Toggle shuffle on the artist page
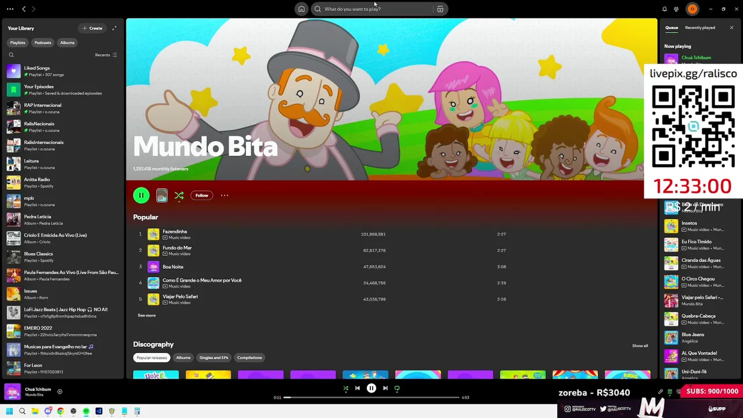Screen dimensions: 743x418 [179, 196]
